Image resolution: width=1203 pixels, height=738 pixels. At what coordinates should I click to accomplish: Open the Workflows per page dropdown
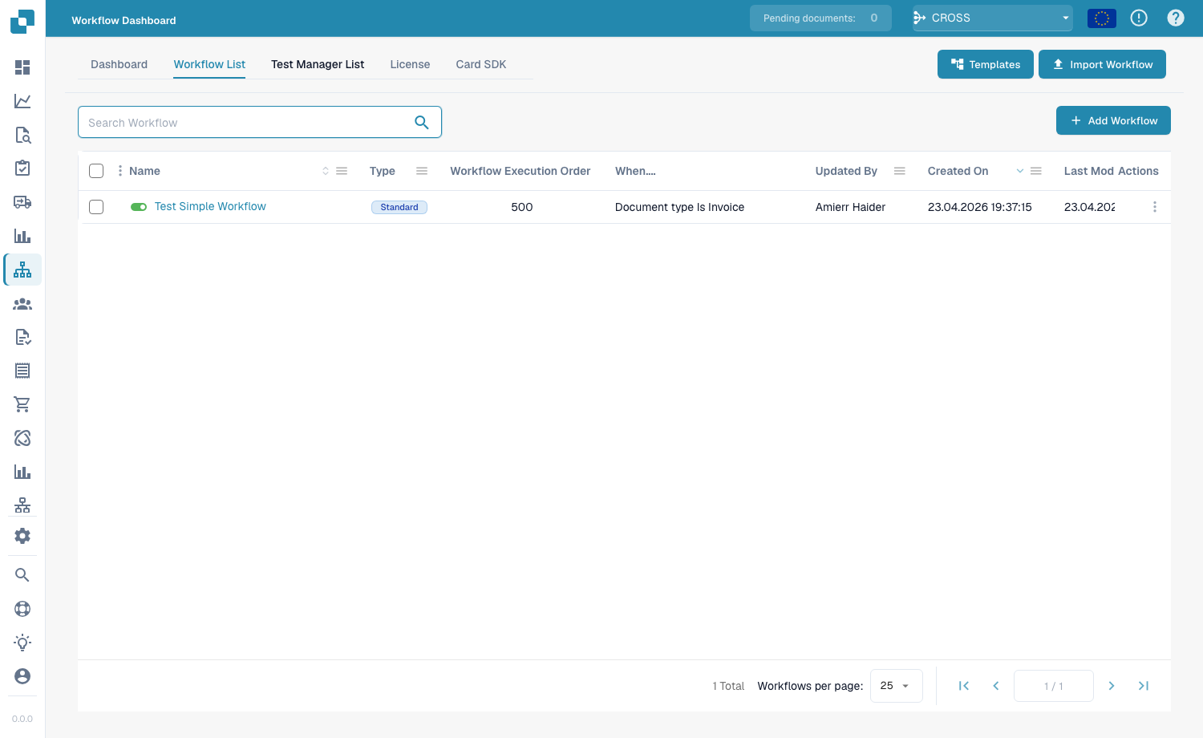pos(897,686)
